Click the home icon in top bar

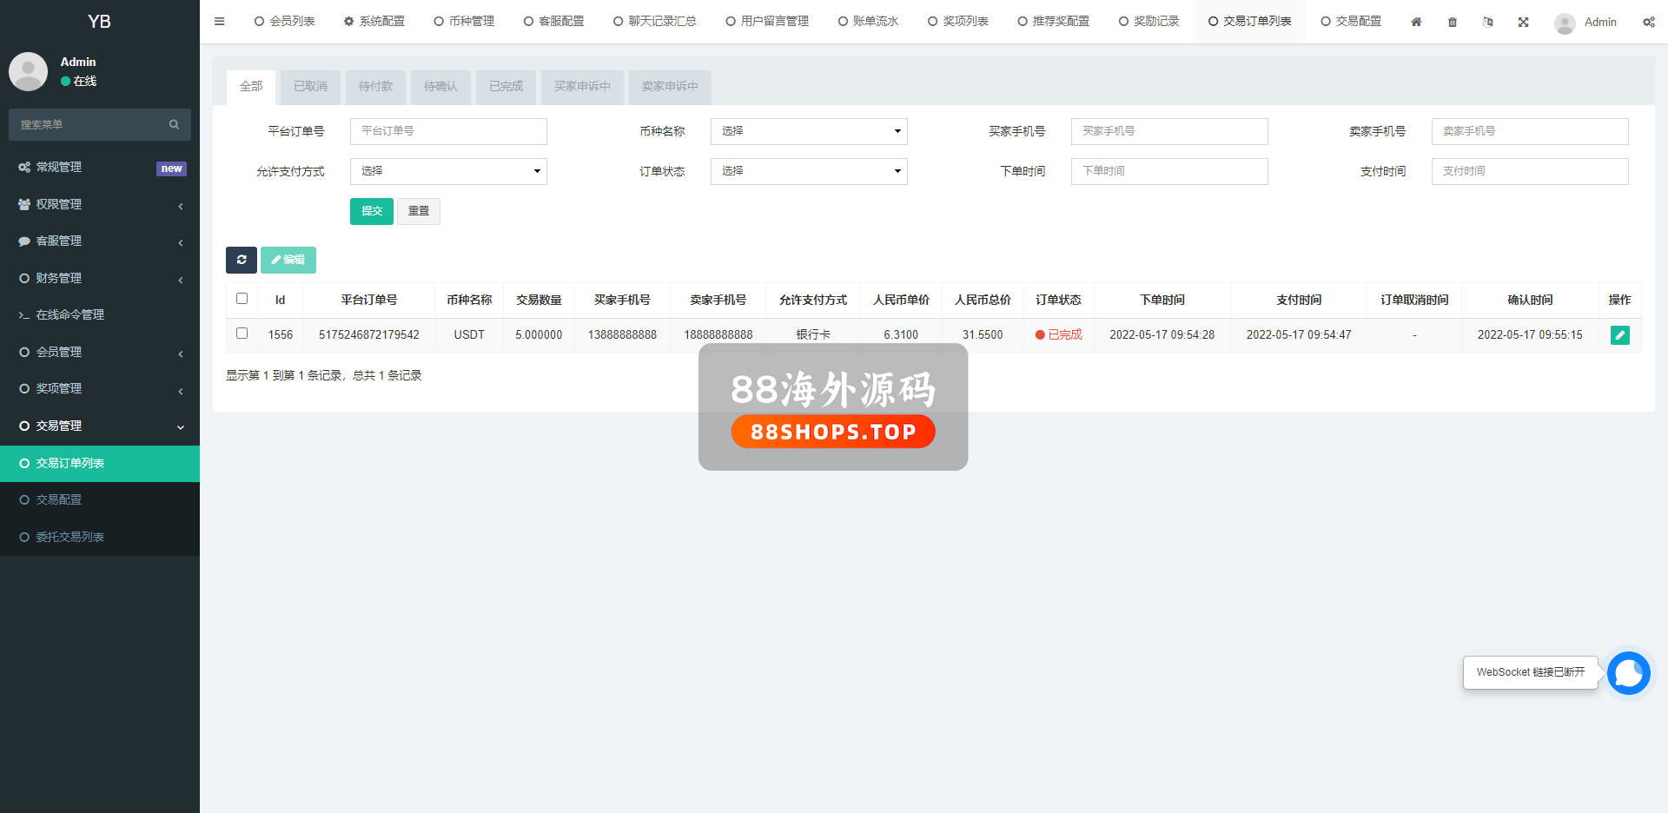coord(1416,22)
